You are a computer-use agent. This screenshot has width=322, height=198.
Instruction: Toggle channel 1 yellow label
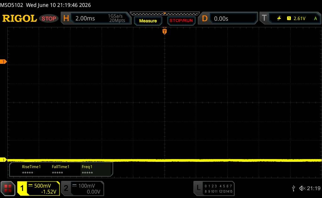tap(22, 188)
